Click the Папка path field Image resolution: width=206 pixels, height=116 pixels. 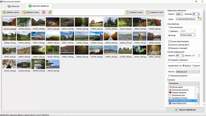[188, 19]
